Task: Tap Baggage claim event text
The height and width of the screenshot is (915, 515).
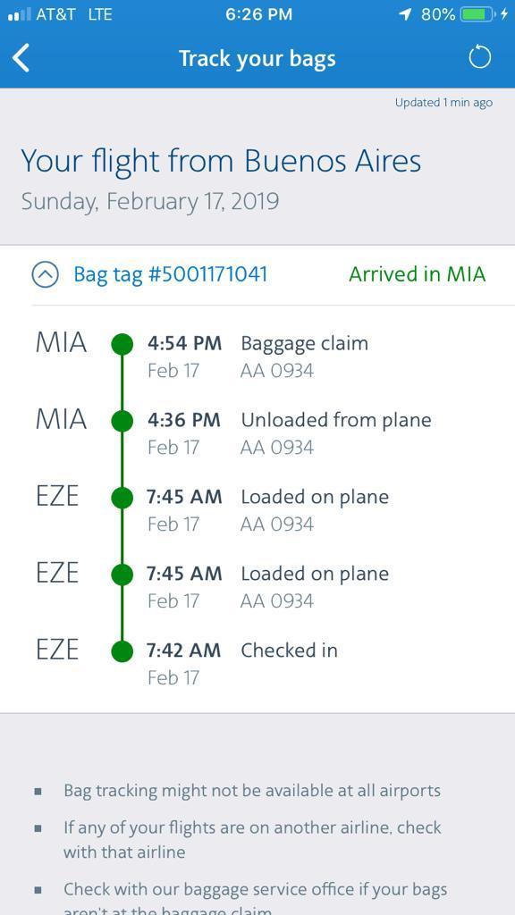Action: (x=304, y=344)
